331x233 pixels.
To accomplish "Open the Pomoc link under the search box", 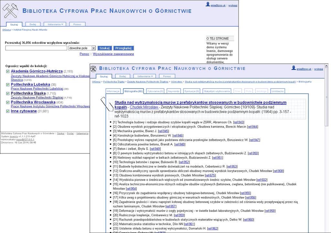I will click(x=84, y=54).
